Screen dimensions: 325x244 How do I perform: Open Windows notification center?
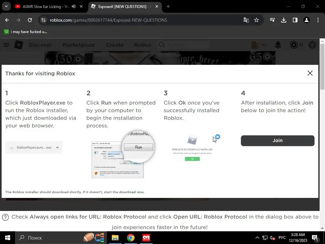(x=315, y=238)
